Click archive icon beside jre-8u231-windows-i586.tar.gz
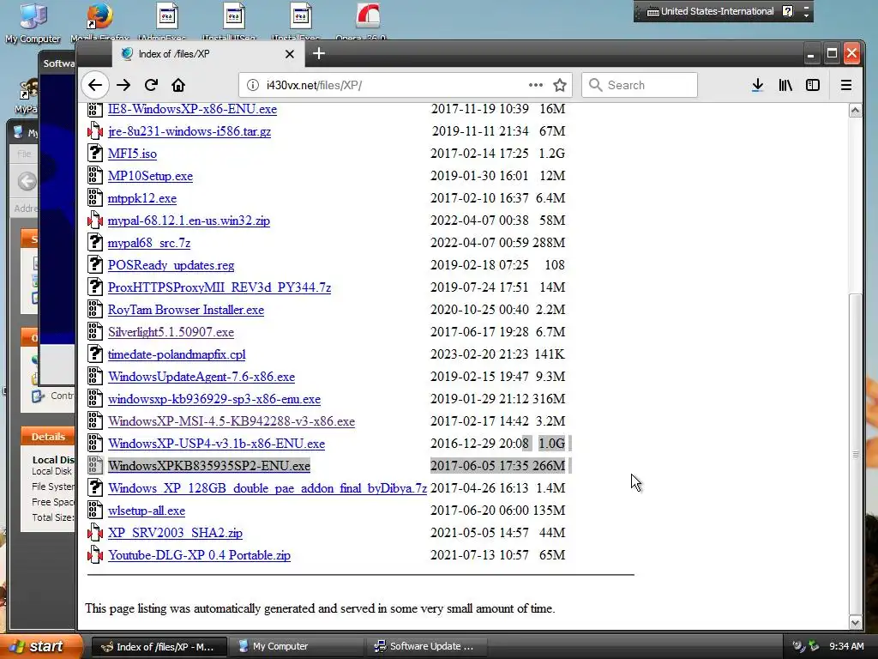Viewport: 878px width, 659px height. click(95, 130)
